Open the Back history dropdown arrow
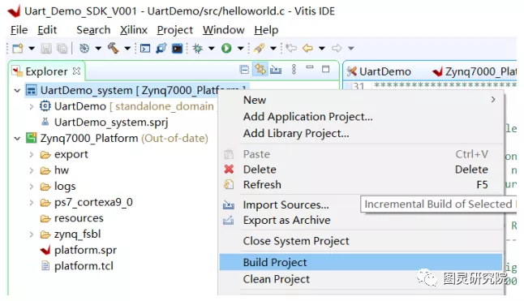Viewport: 524px width, 301px height. click(x=322, y=49)
